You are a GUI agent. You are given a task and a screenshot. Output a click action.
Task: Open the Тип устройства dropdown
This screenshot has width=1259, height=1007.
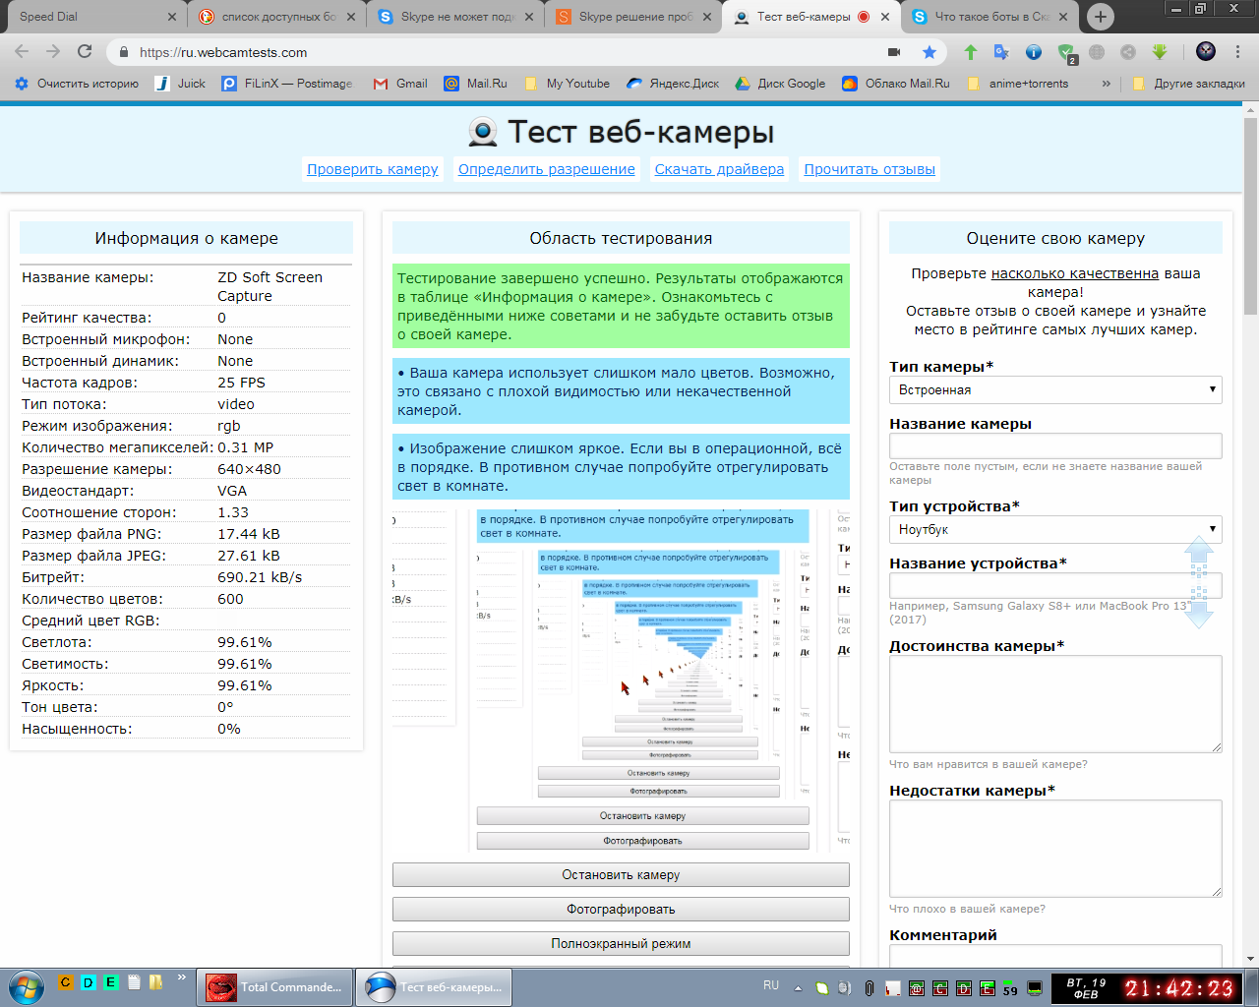click(1055, 529)
